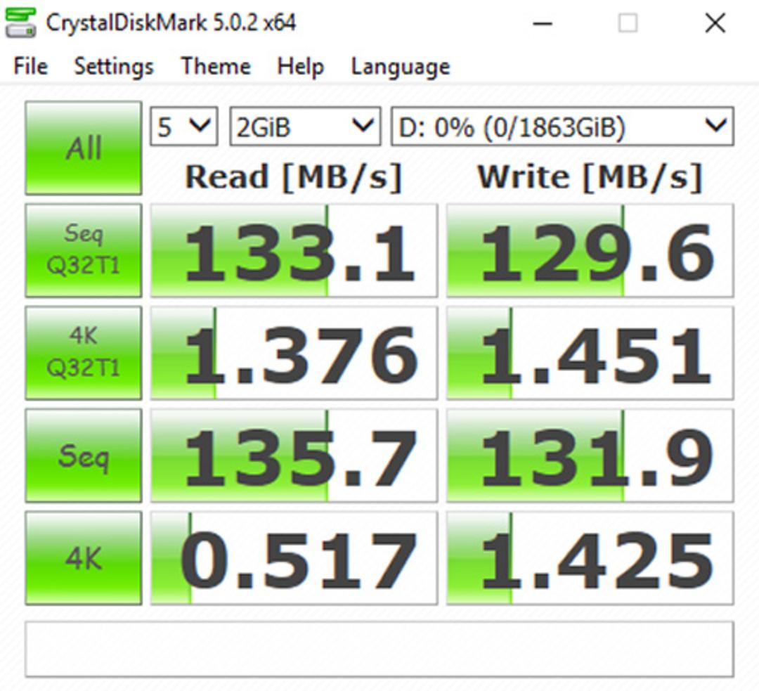Close the CrystalDiskMark window
This screenshot has height=691, width=759.
715,22
